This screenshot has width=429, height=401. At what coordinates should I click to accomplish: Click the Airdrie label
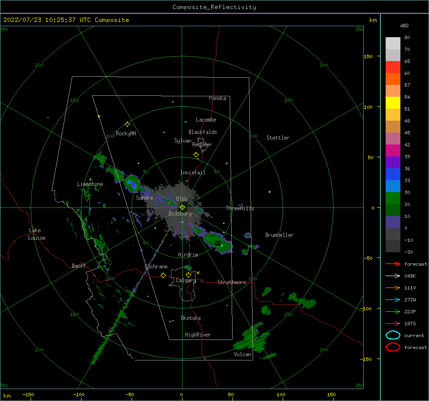click(188, 255)
